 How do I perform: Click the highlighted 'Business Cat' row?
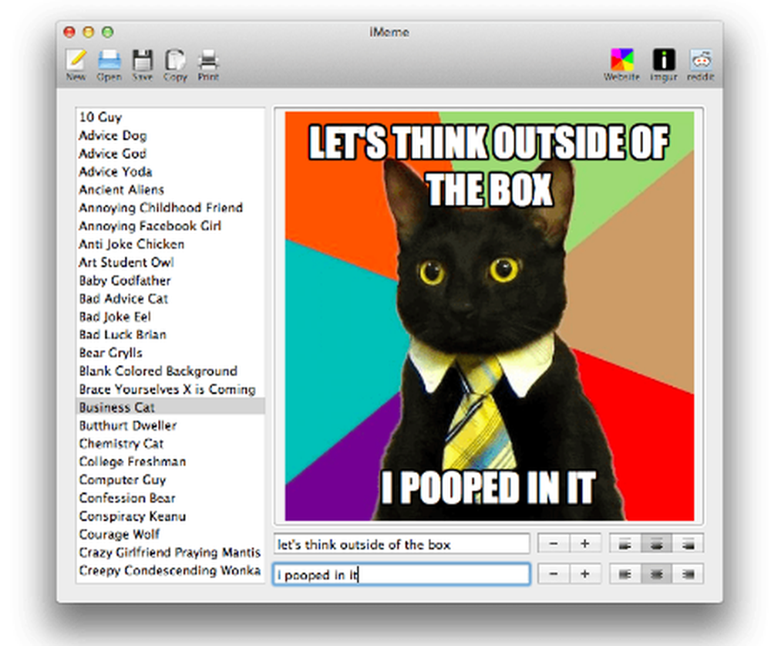click(x=170, y=408)
